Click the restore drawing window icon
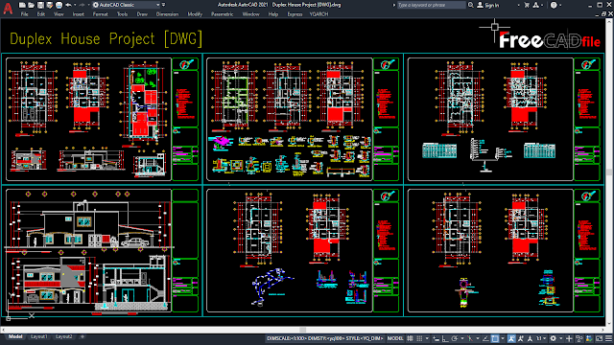The height and width of the screenshot is (345, 614). [x=603, y=14]
